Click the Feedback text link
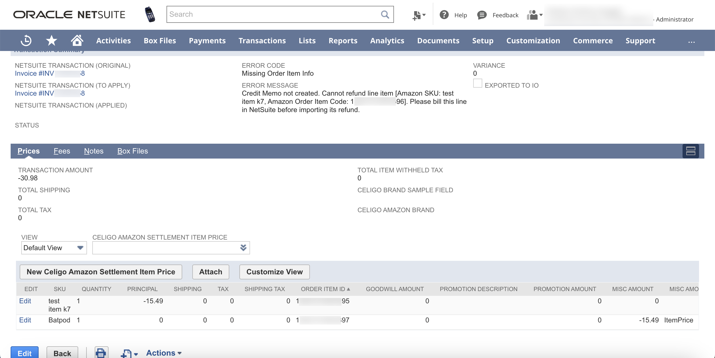The height and width of the screenshot is (358, 715). click(x=505, y=15)
